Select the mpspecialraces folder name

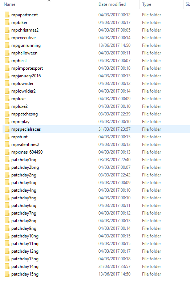click(26, 129)
